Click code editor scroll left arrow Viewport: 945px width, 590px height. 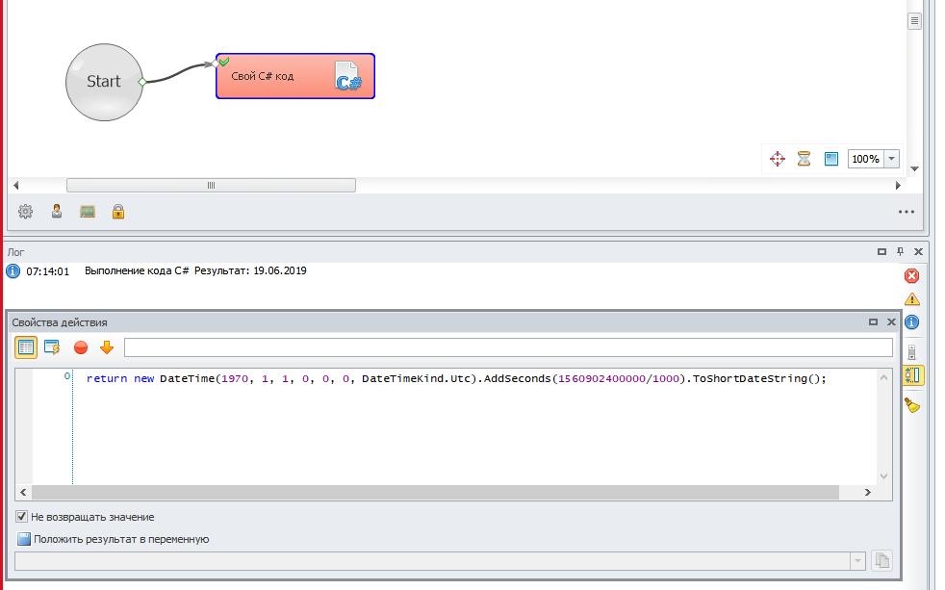tap(23, 493)
